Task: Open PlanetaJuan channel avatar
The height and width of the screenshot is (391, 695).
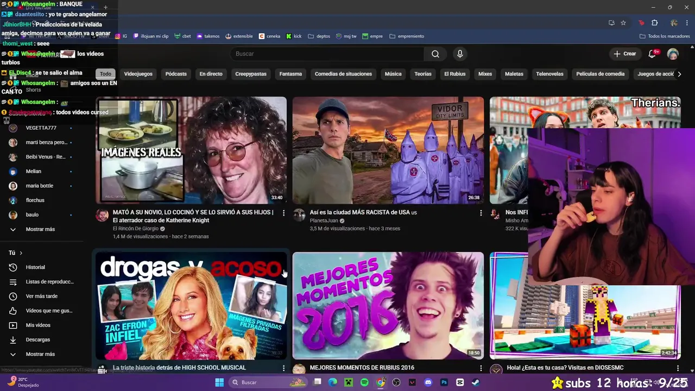Action: click(x=299, y=215)
